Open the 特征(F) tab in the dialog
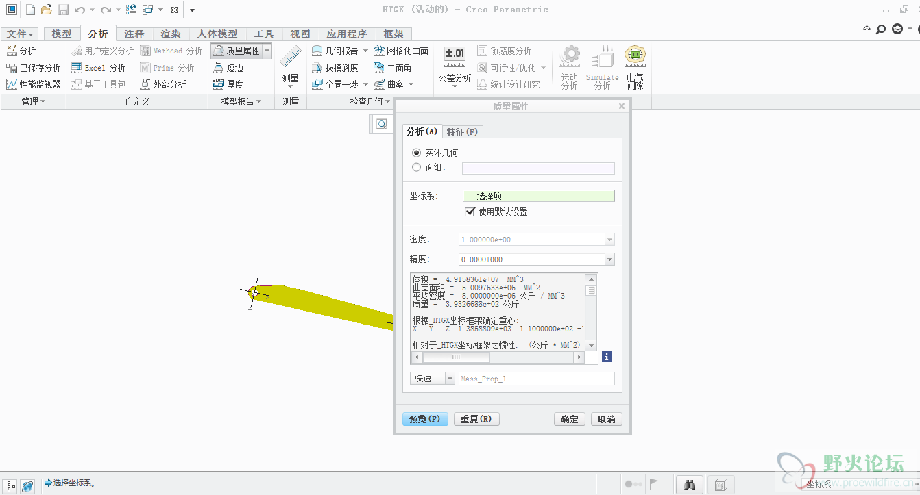The image size is (920, 495). [463, 131]
